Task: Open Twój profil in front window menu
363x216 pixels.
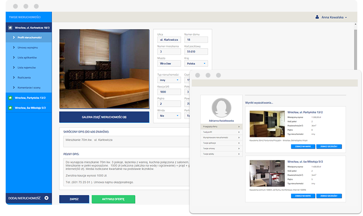Action: pyautogui.click(x=221, y=132)
